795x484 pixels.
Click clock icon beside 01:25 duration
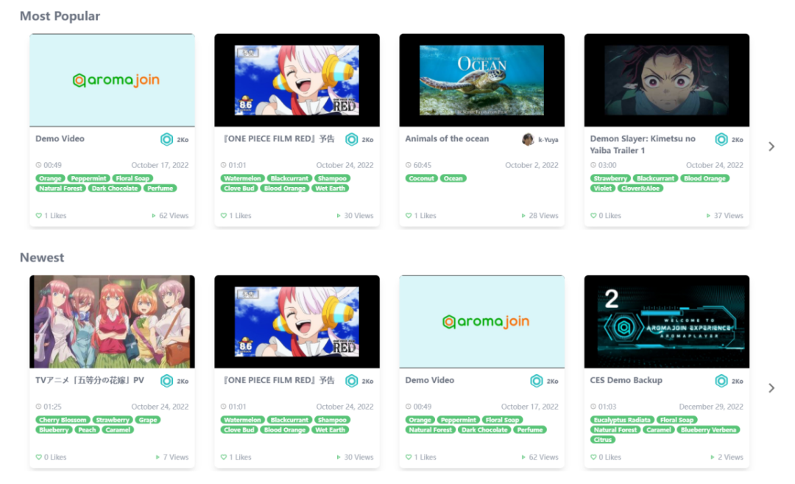pos(38,407)
